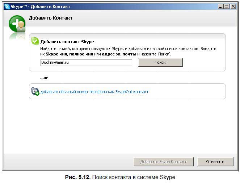
Task: Click the Добавить контакт Skype section heading
Action: (x=67, y=42)
